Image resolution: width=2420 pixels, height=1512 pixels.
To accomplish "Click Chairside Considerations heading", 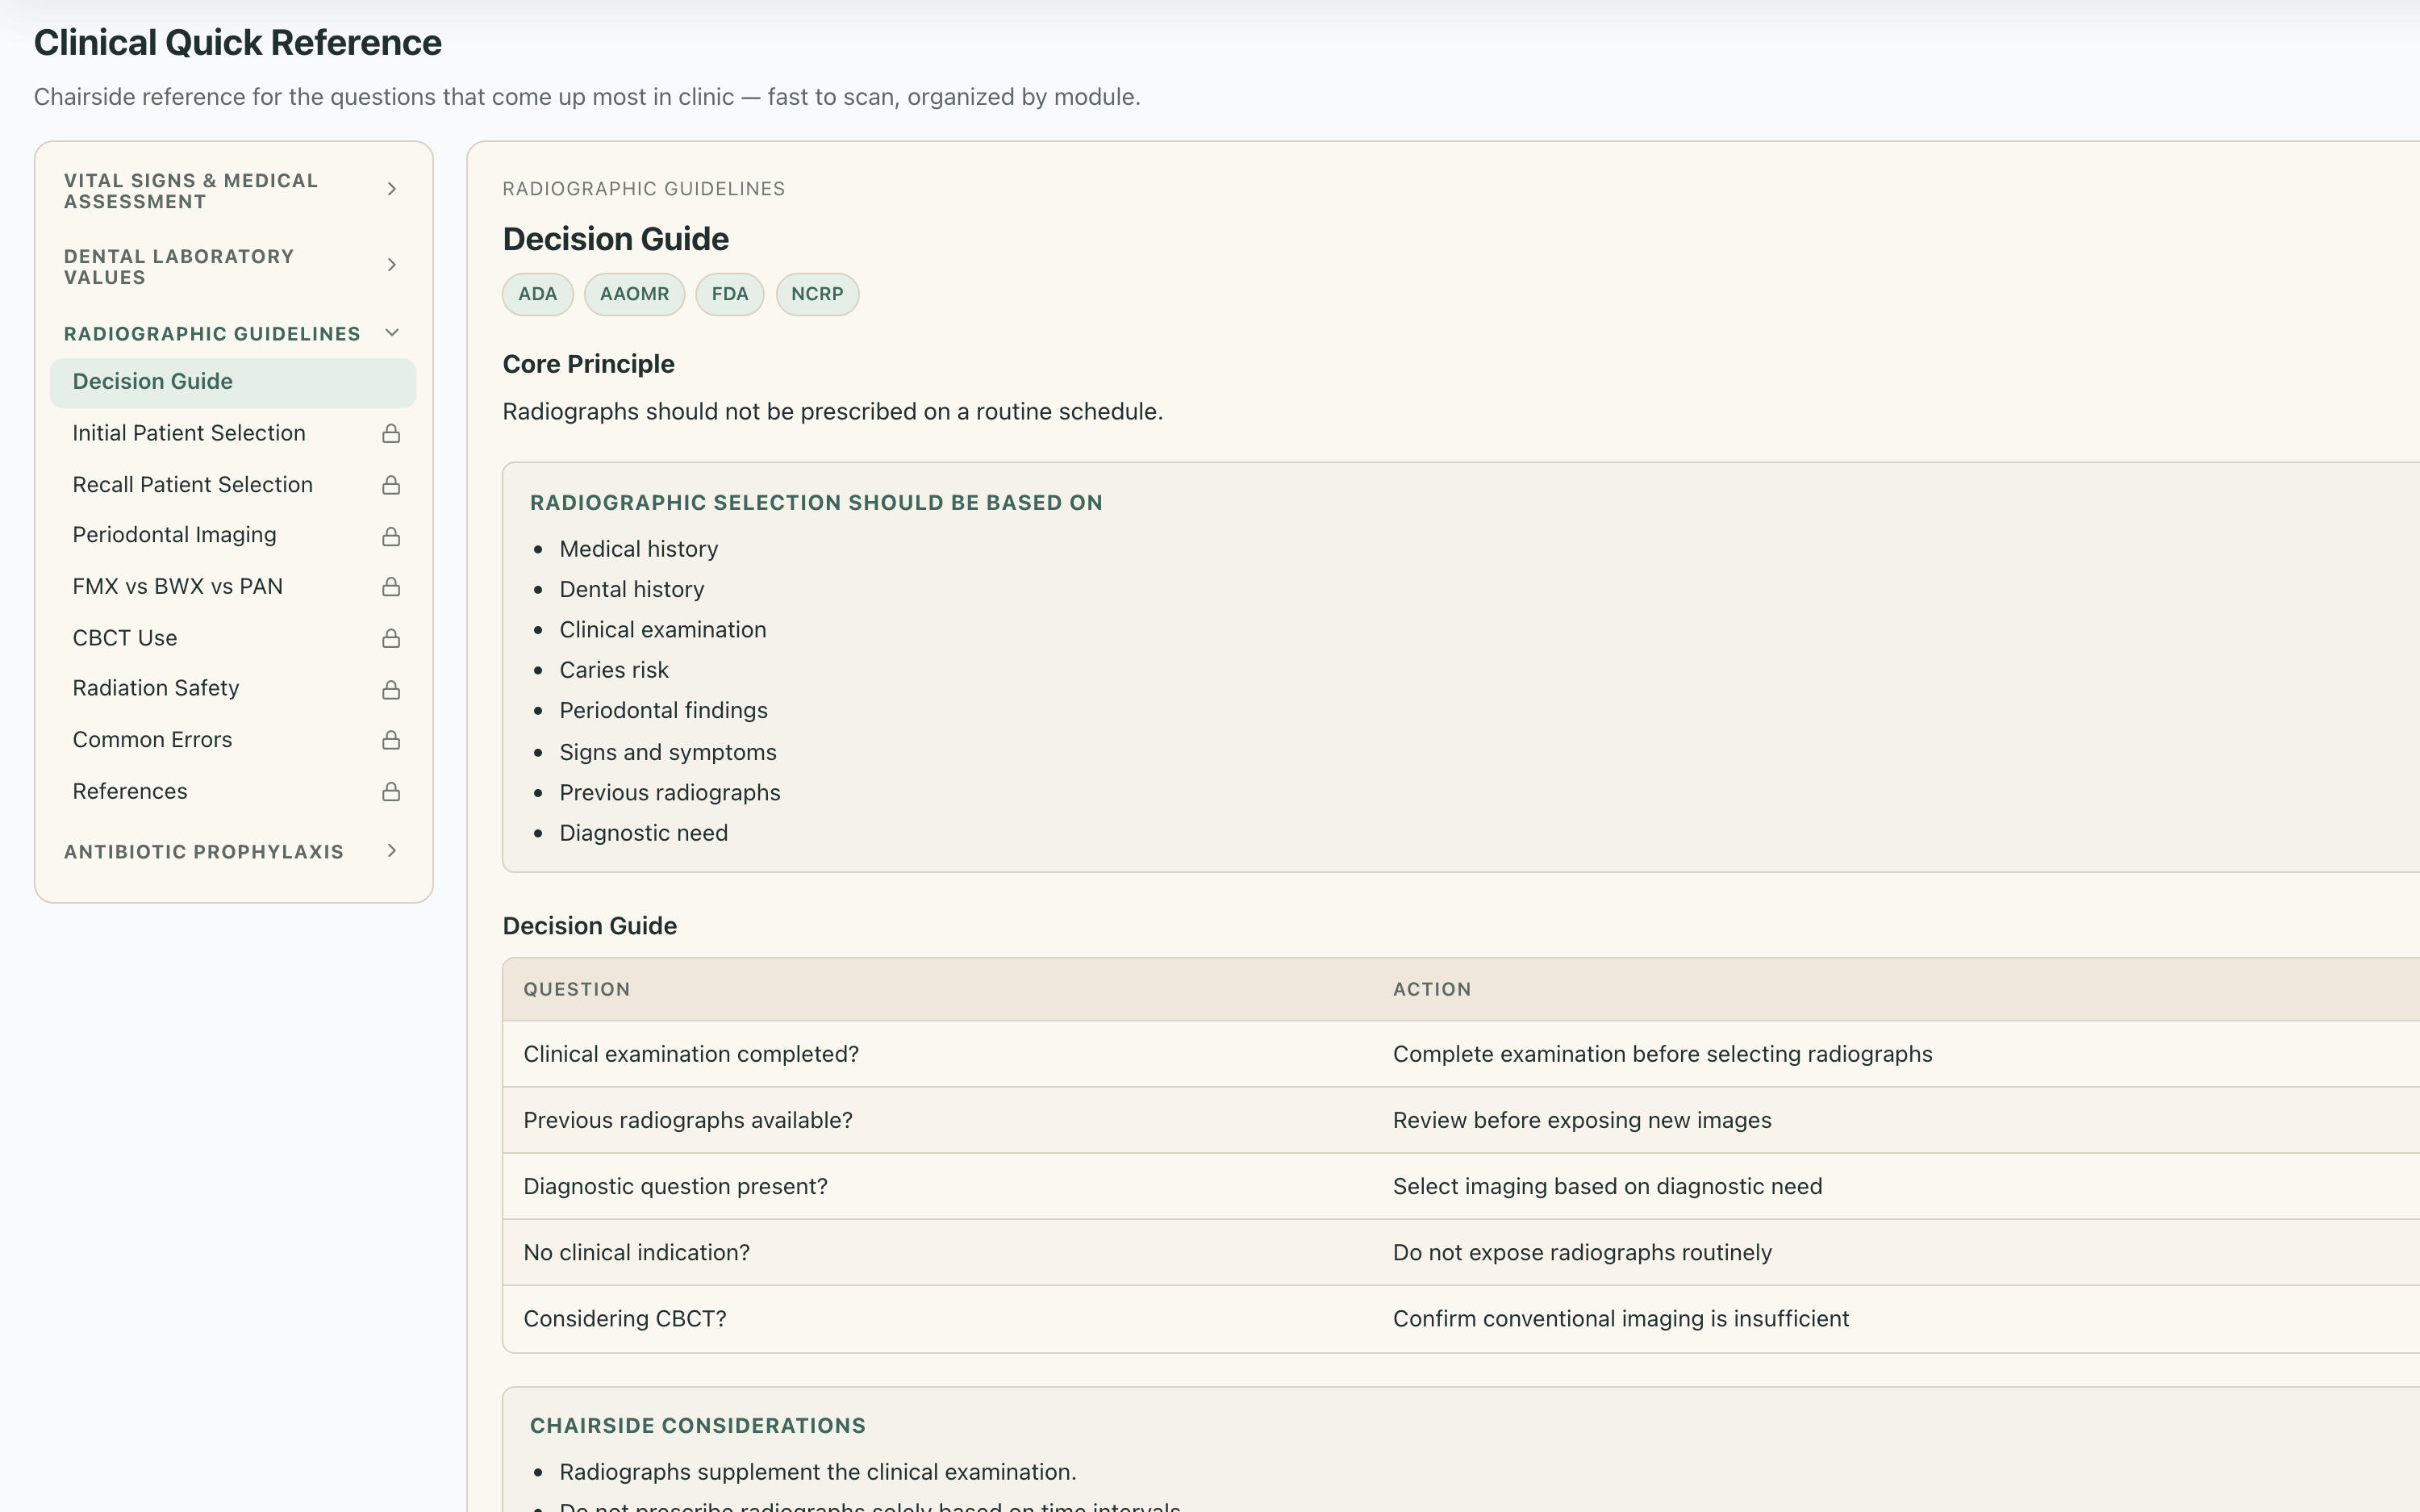I will [x=698, y=1426].
